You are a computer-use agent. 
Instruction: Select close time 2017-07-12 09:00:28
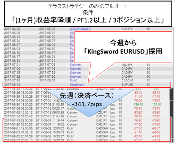pyautogui.click(x=50, y=112)
